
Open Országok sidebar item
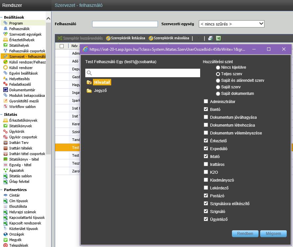coord(17,234)
